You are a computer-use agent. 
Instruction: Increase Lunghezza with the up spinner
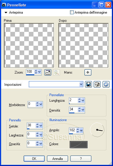pyautogui.click(x=80, y=99)
